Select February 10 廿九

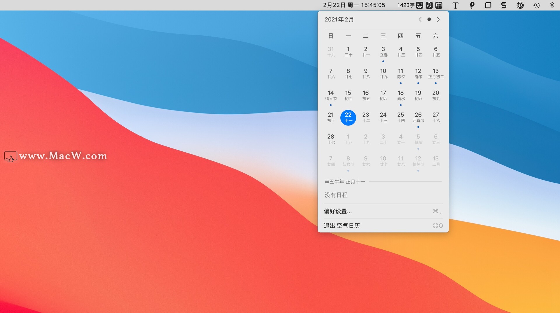[383, 74]
